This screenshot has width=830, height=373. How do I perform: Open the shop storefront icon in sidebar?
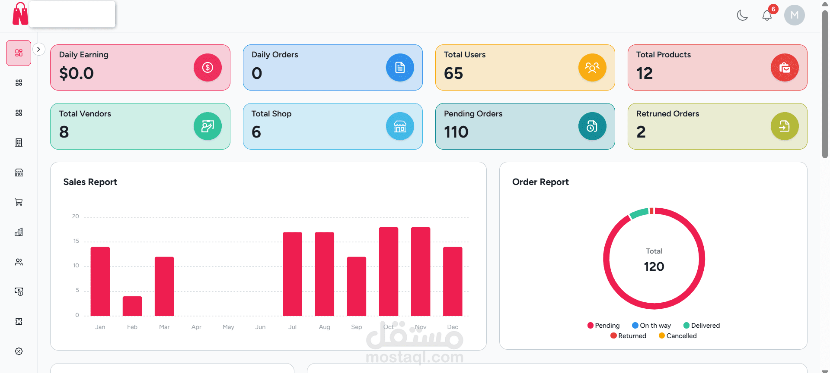pos(19,172)
